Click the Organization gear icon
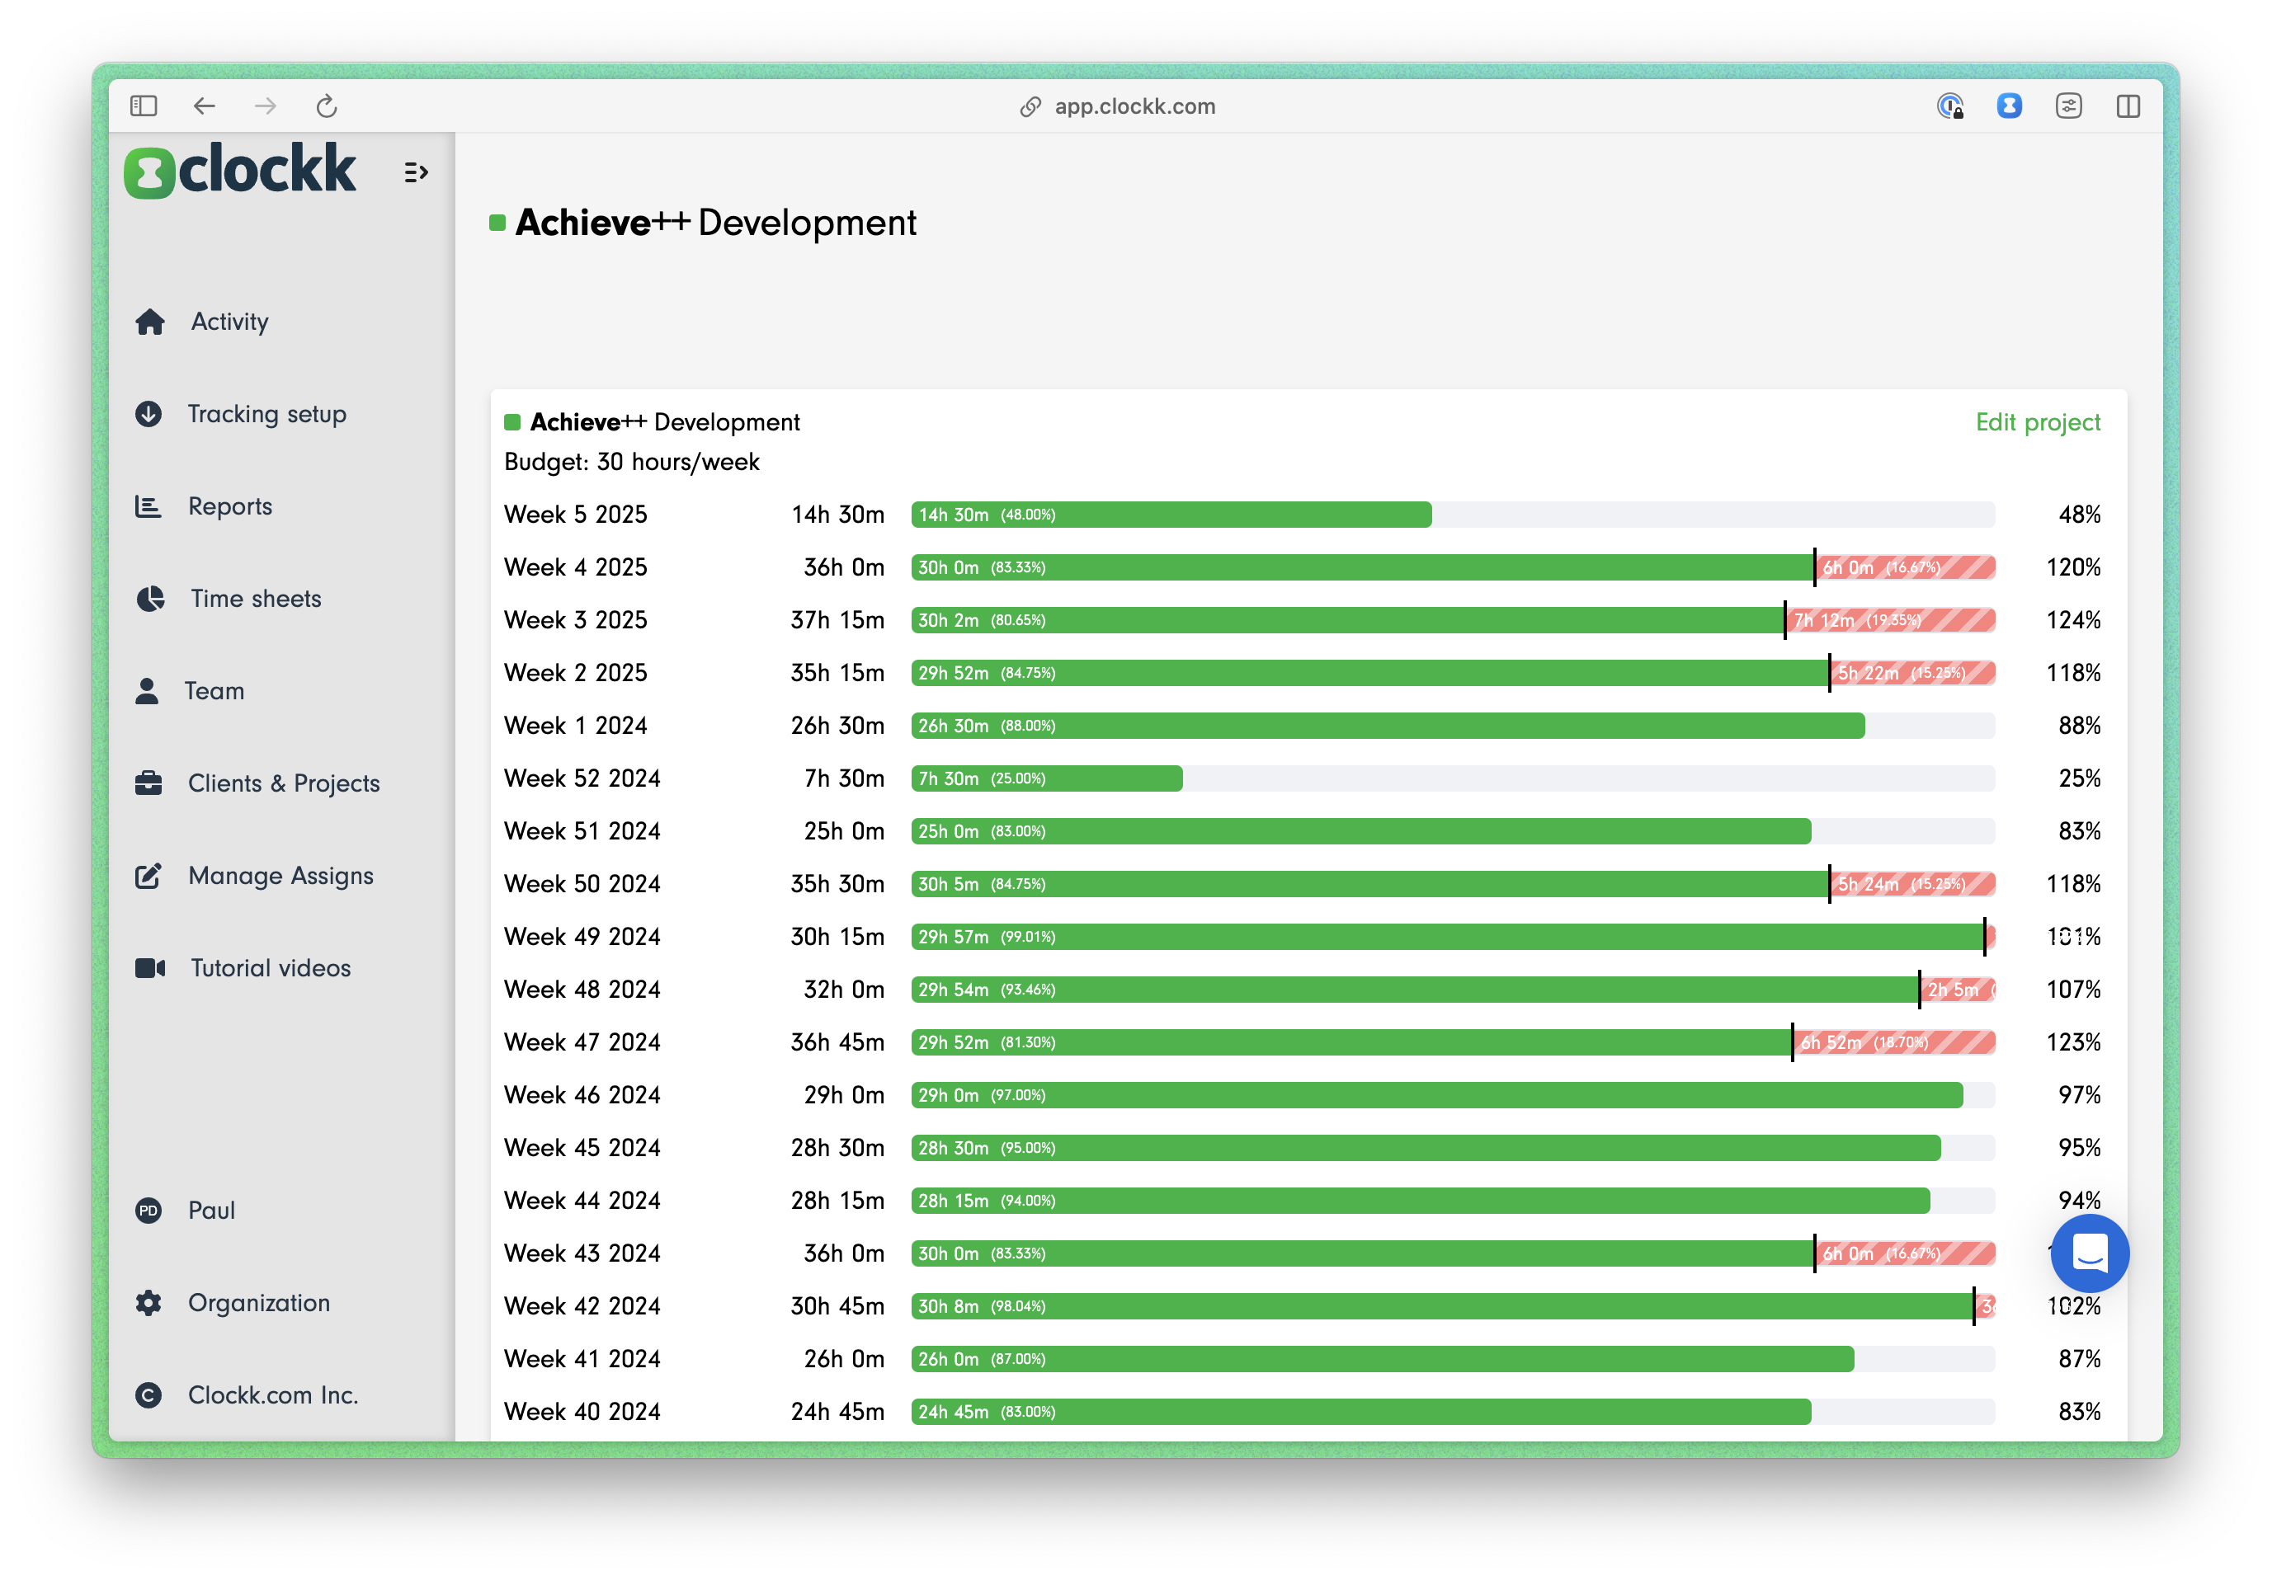This screenshot has width=2272, height=1580. click(148, 1302)
